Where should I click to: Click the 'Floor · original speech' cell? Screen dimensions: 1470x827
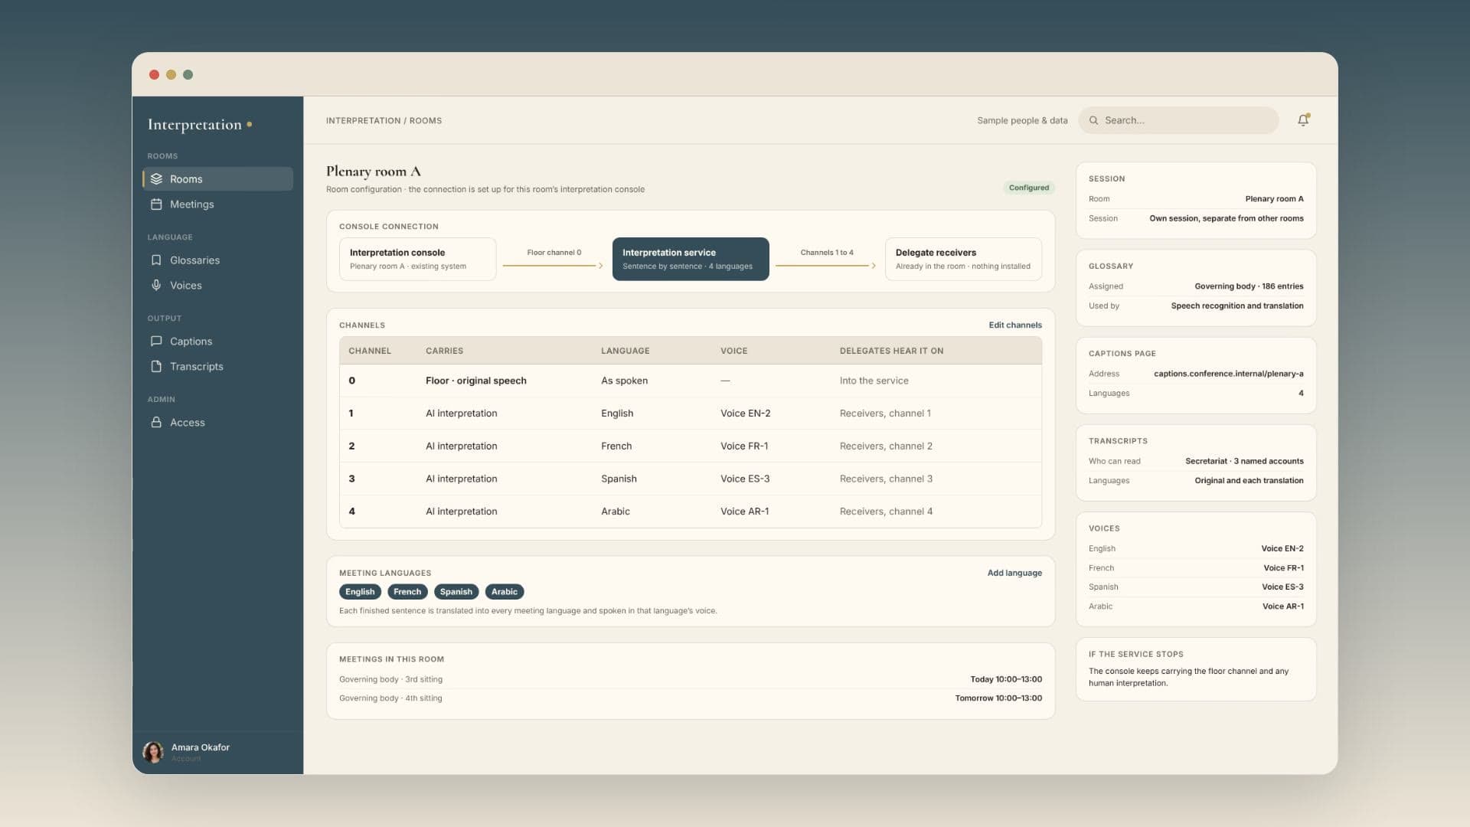[475, 381]
